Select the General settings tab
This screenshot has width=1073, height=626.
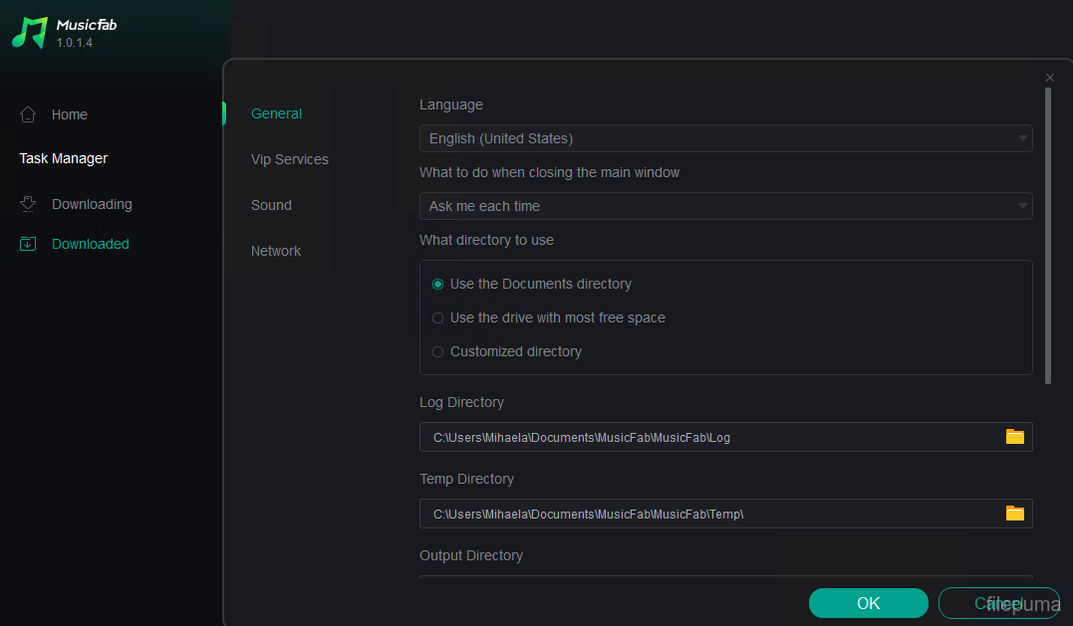coord(276,113)
